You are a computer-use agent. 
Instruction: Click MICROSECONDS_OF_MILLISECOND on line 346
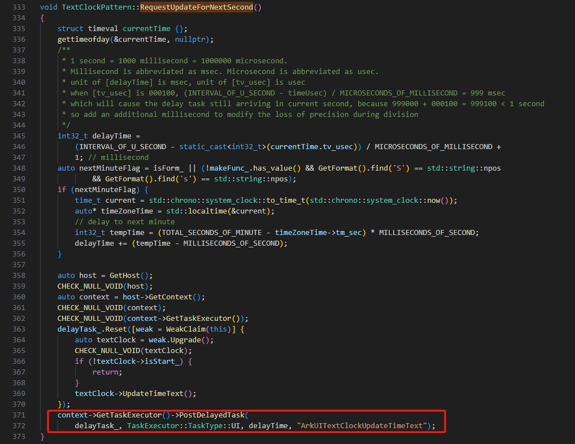[x=433, y=147]
